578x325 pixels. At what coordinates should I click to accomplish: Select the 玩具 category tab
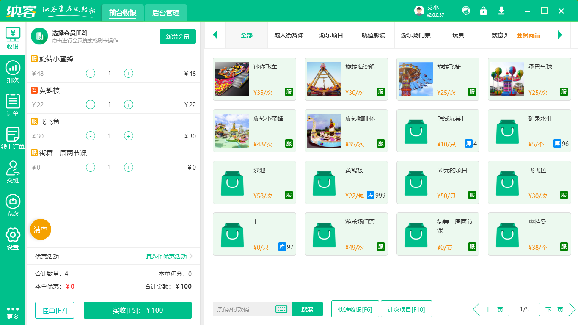(x=458, y=35)
